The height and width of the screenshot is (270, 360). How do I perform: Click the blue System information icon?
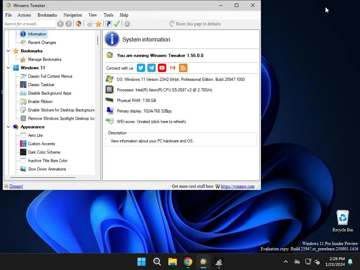tap(112, 39)
